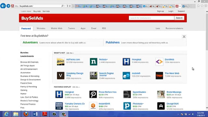Open File Explorer from the taskbar

coord(16,114)
